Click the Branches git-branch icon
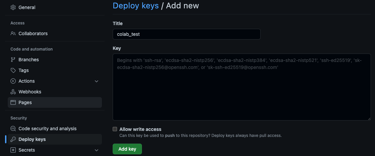 coord(13,60)
